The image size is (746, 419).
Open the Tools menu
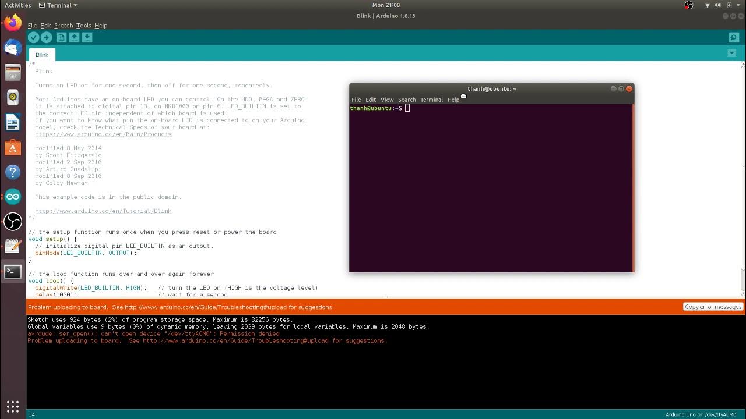[84, 26]
